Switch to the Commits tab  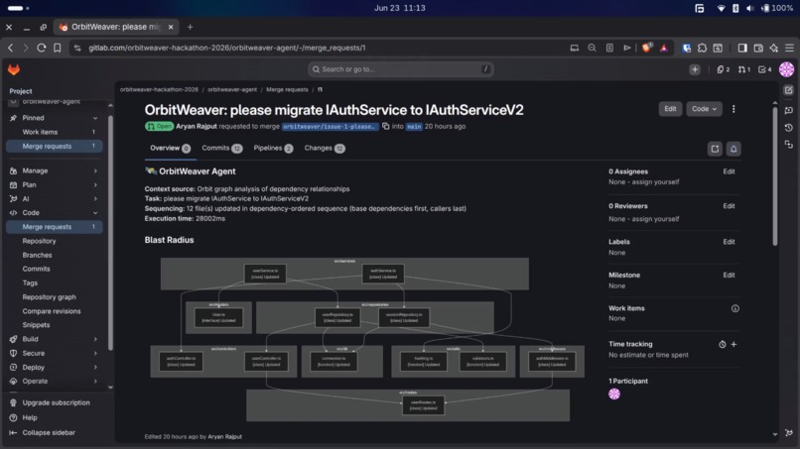click(221, 149)
